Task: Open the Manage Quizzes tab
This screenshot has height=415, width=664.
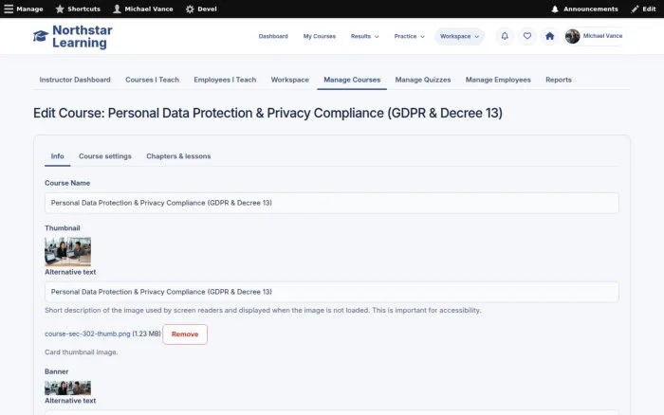Action: point(423,80)
